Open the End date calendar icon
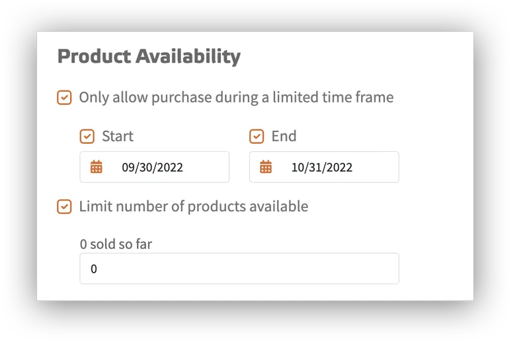 [x=266, y=167]
